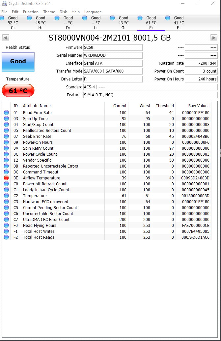The width and height of the screenshot is (221, 341).
Task: Click the Power Cycle Count status orb
Action: 6,154
